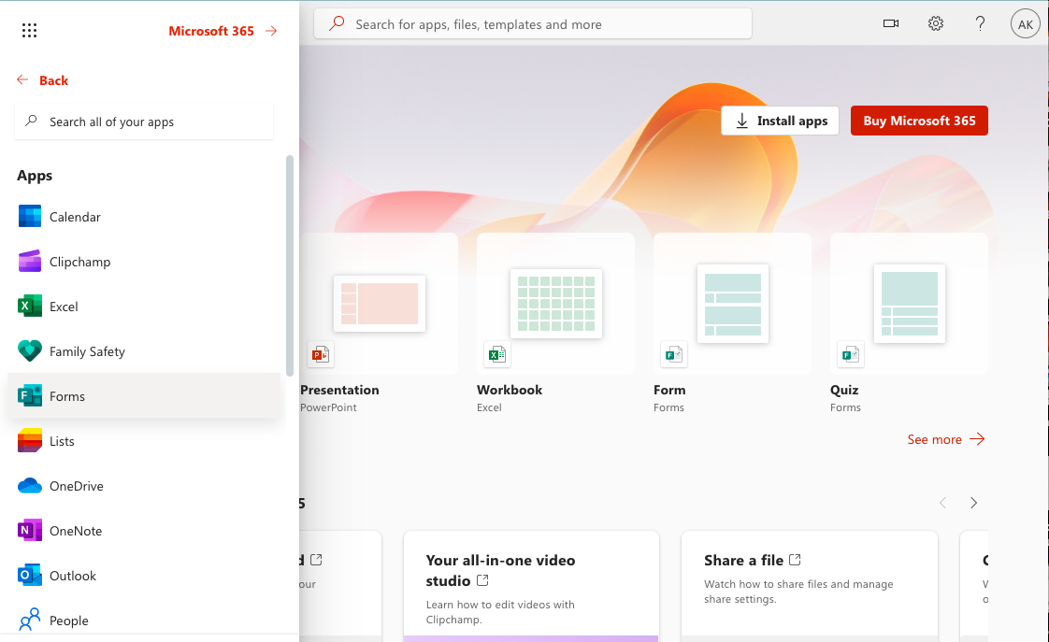Image resolution: width=1049 pixels, height=642 pixels.
Task: Open the Share a file card title
Action: click(743, 561)
